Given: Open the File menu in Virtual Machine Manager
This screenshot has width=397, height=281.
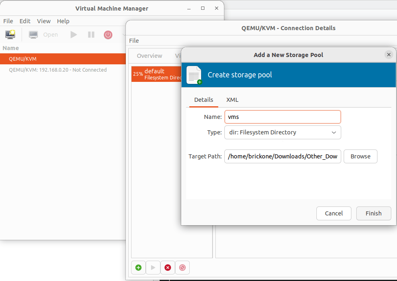Looking at the screenshot, I should coord(8,21).
